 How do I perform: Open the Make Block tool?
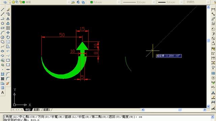pyautogui.click(x=2, y=65)
